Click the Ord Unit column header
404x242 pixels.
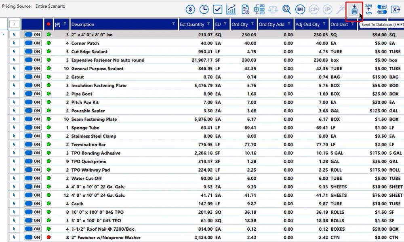pos(339,24)
